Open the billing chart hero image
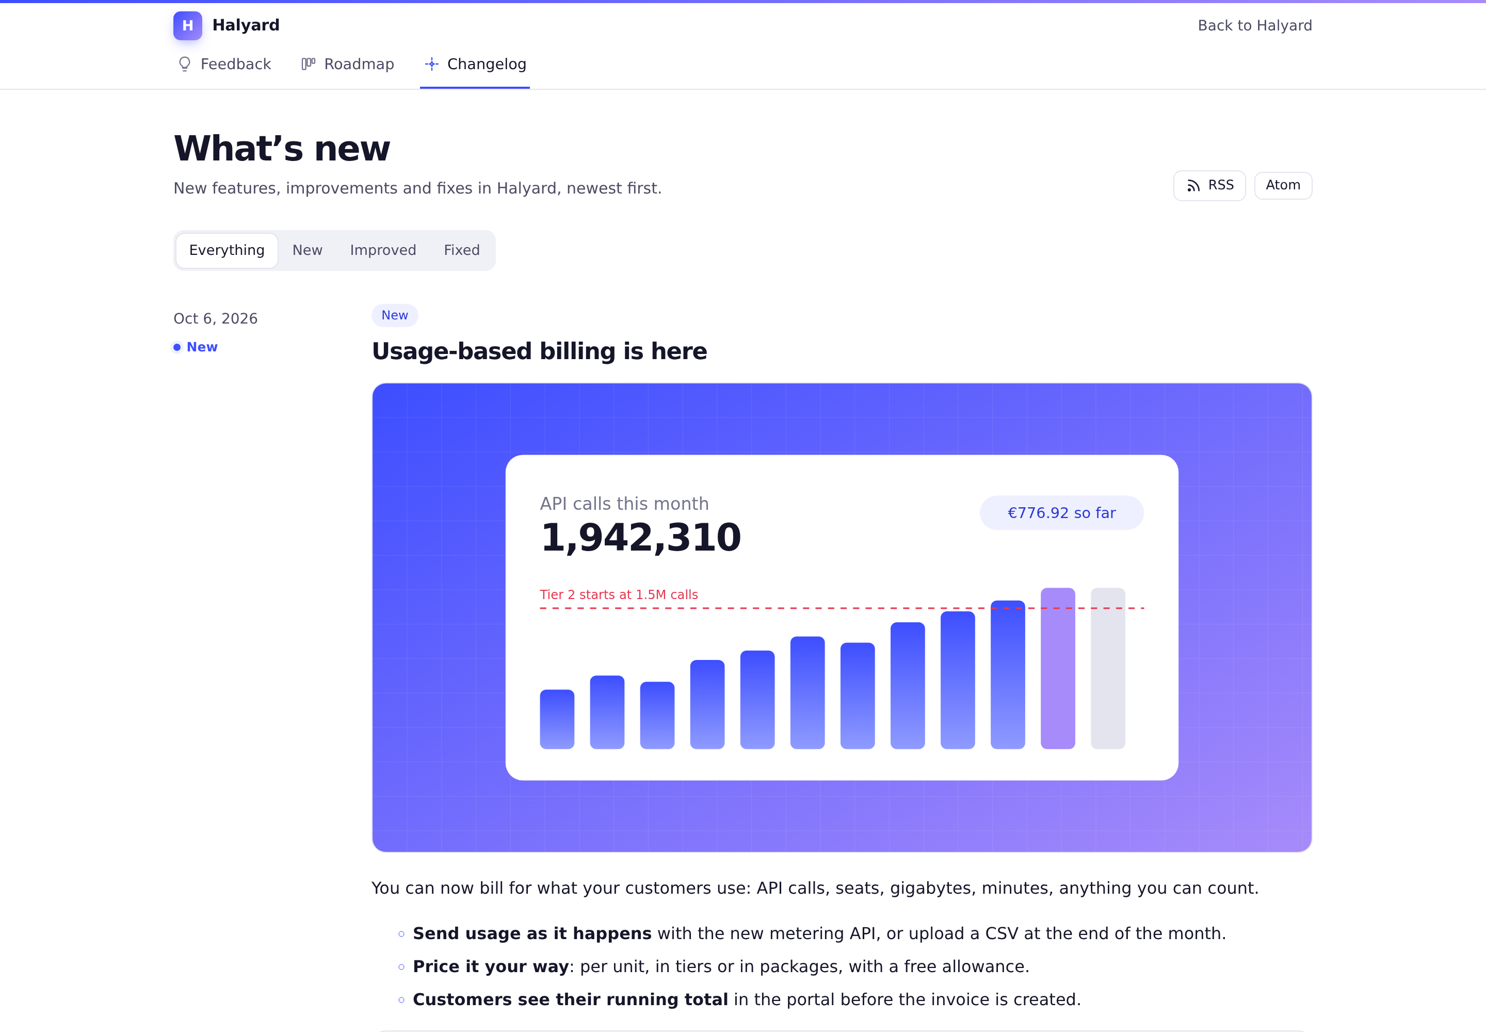This screenshot has height=1032, width=1486. coord(842,618)
